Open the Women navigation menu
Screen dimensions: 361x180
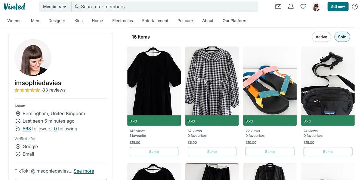[x=14, y=20]
